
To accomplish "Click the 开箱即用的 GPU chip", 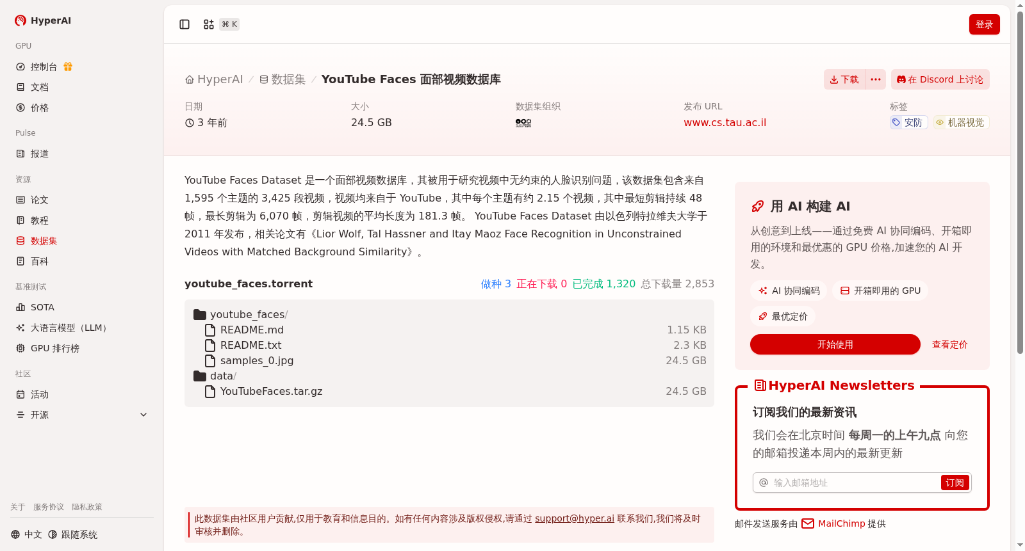I will pos(880,291).
